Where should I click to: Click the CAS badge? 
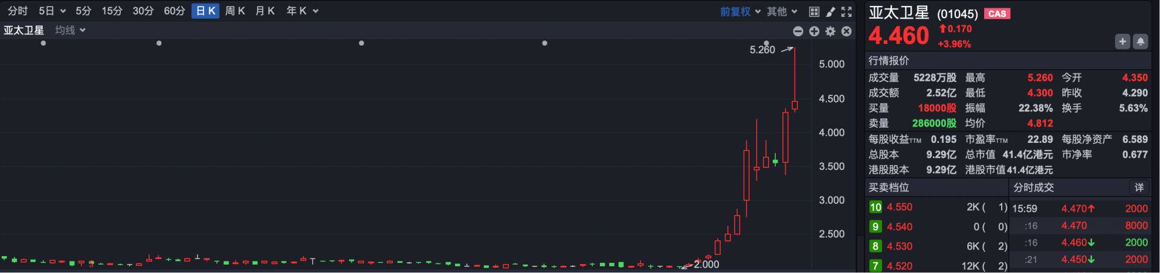pyautogui.click(x=997, y=13)
